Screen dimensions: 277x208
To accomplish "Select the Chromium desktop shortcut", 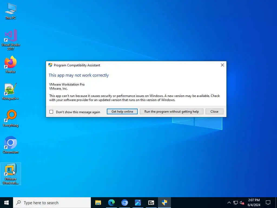I will (x=11, y=145).
